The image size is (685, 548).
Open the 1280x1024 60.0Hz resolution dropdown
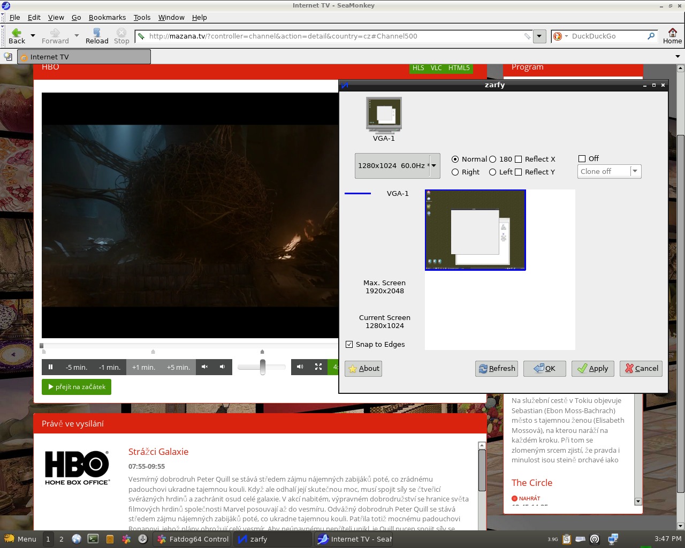398,165
